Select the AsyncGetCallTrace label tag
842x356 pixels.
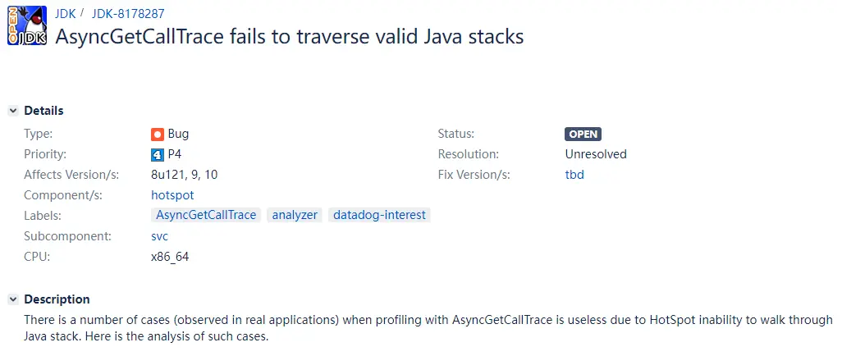point(206,215)
